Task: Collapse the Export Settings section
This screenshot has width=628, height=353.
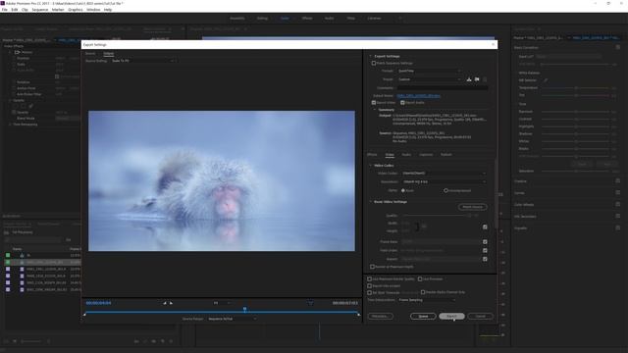Action: tap(371, 57)
